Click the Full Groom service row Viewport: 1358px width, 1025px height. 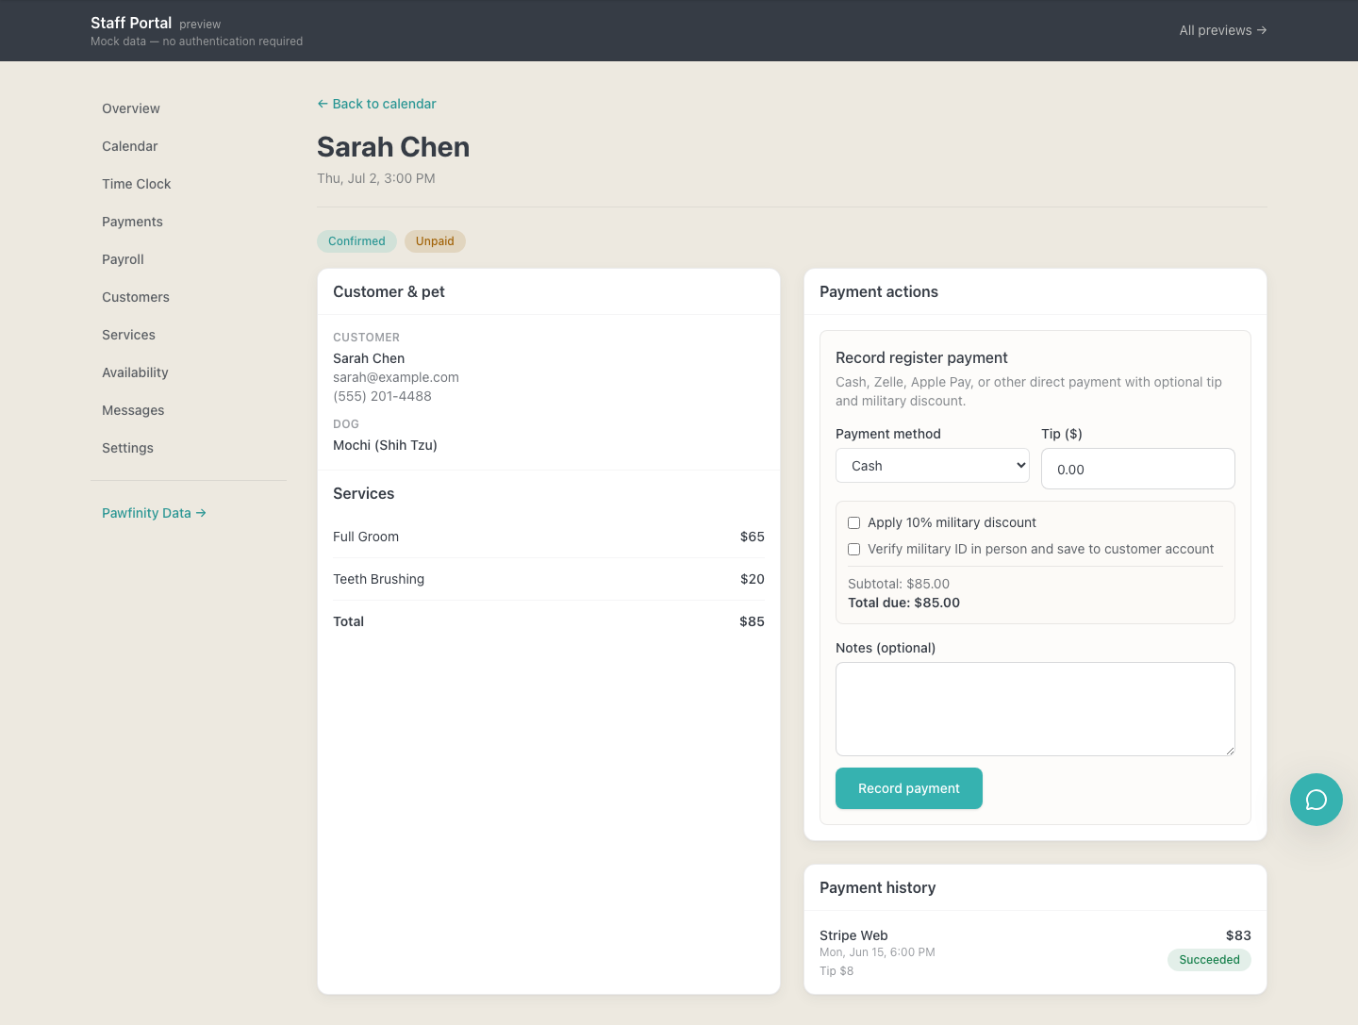(x=548, y=537)
